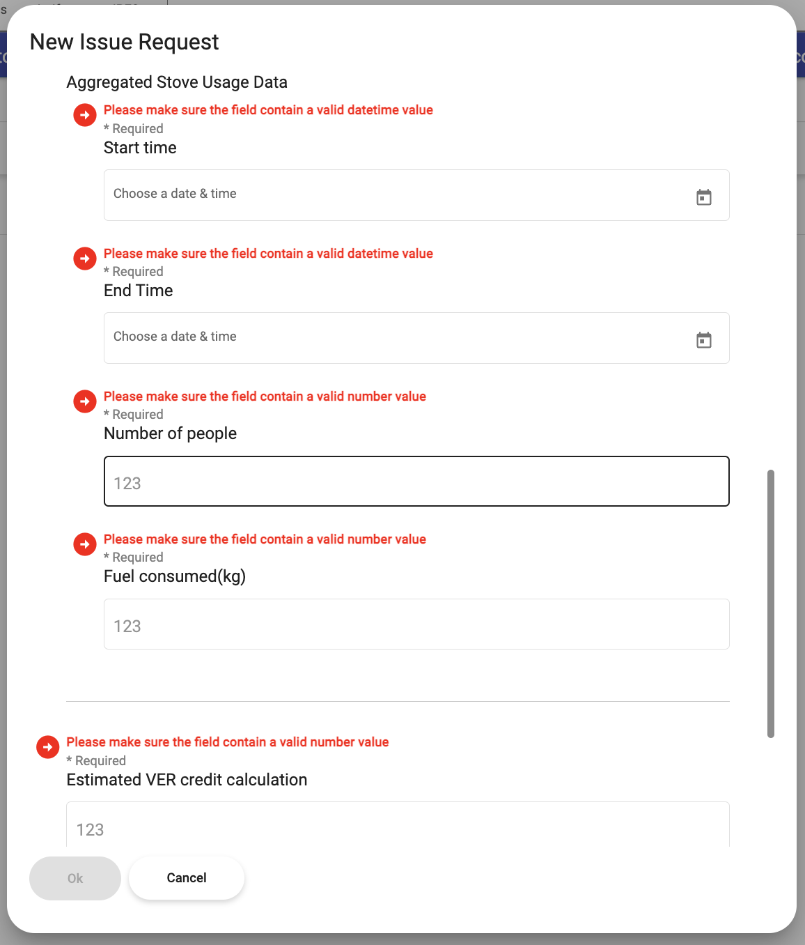
Task: Click the Estimated VER credit calculation label
Action: 187,780
